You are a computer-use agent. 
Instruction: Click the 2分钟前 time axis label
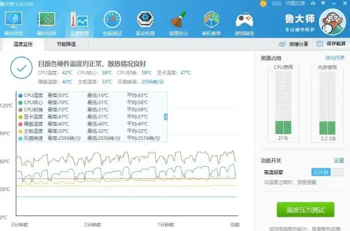coord(93,224)
